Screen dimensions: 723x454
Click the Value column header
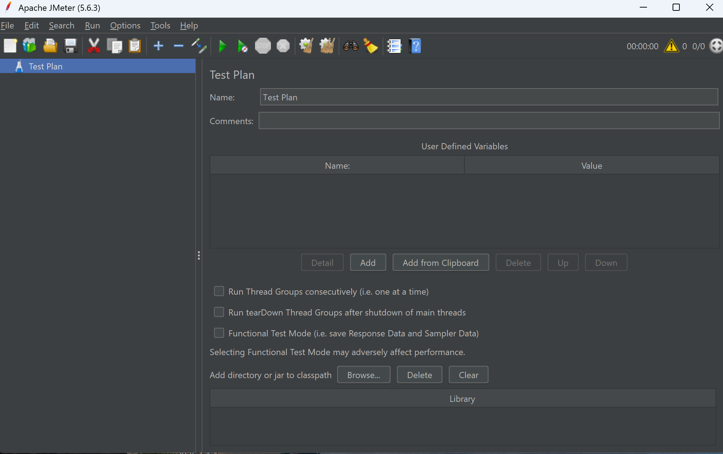(x=592, y=165)
